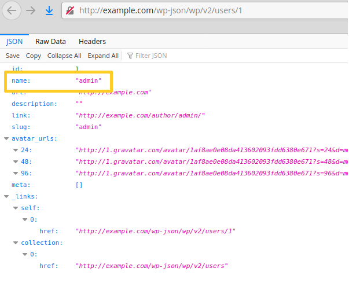The height and width of the screenshot is (290, 349).
Task: Collapse the _links node
Action: pyautogui.click(x=6, y=197)
